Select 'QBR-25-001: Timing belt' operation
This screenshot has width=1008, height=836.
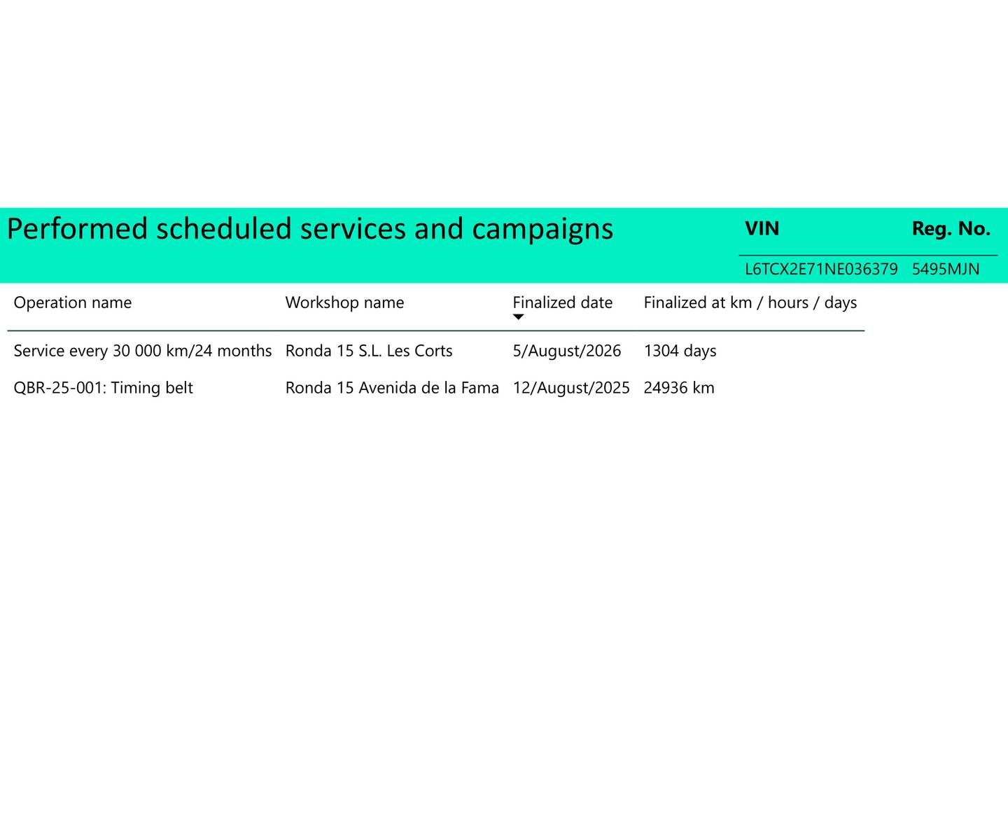click(x=104, y=388)
